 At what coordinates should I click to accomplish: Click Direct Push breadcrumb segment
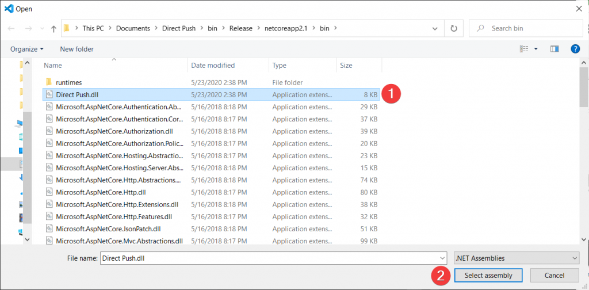(179, 29)
